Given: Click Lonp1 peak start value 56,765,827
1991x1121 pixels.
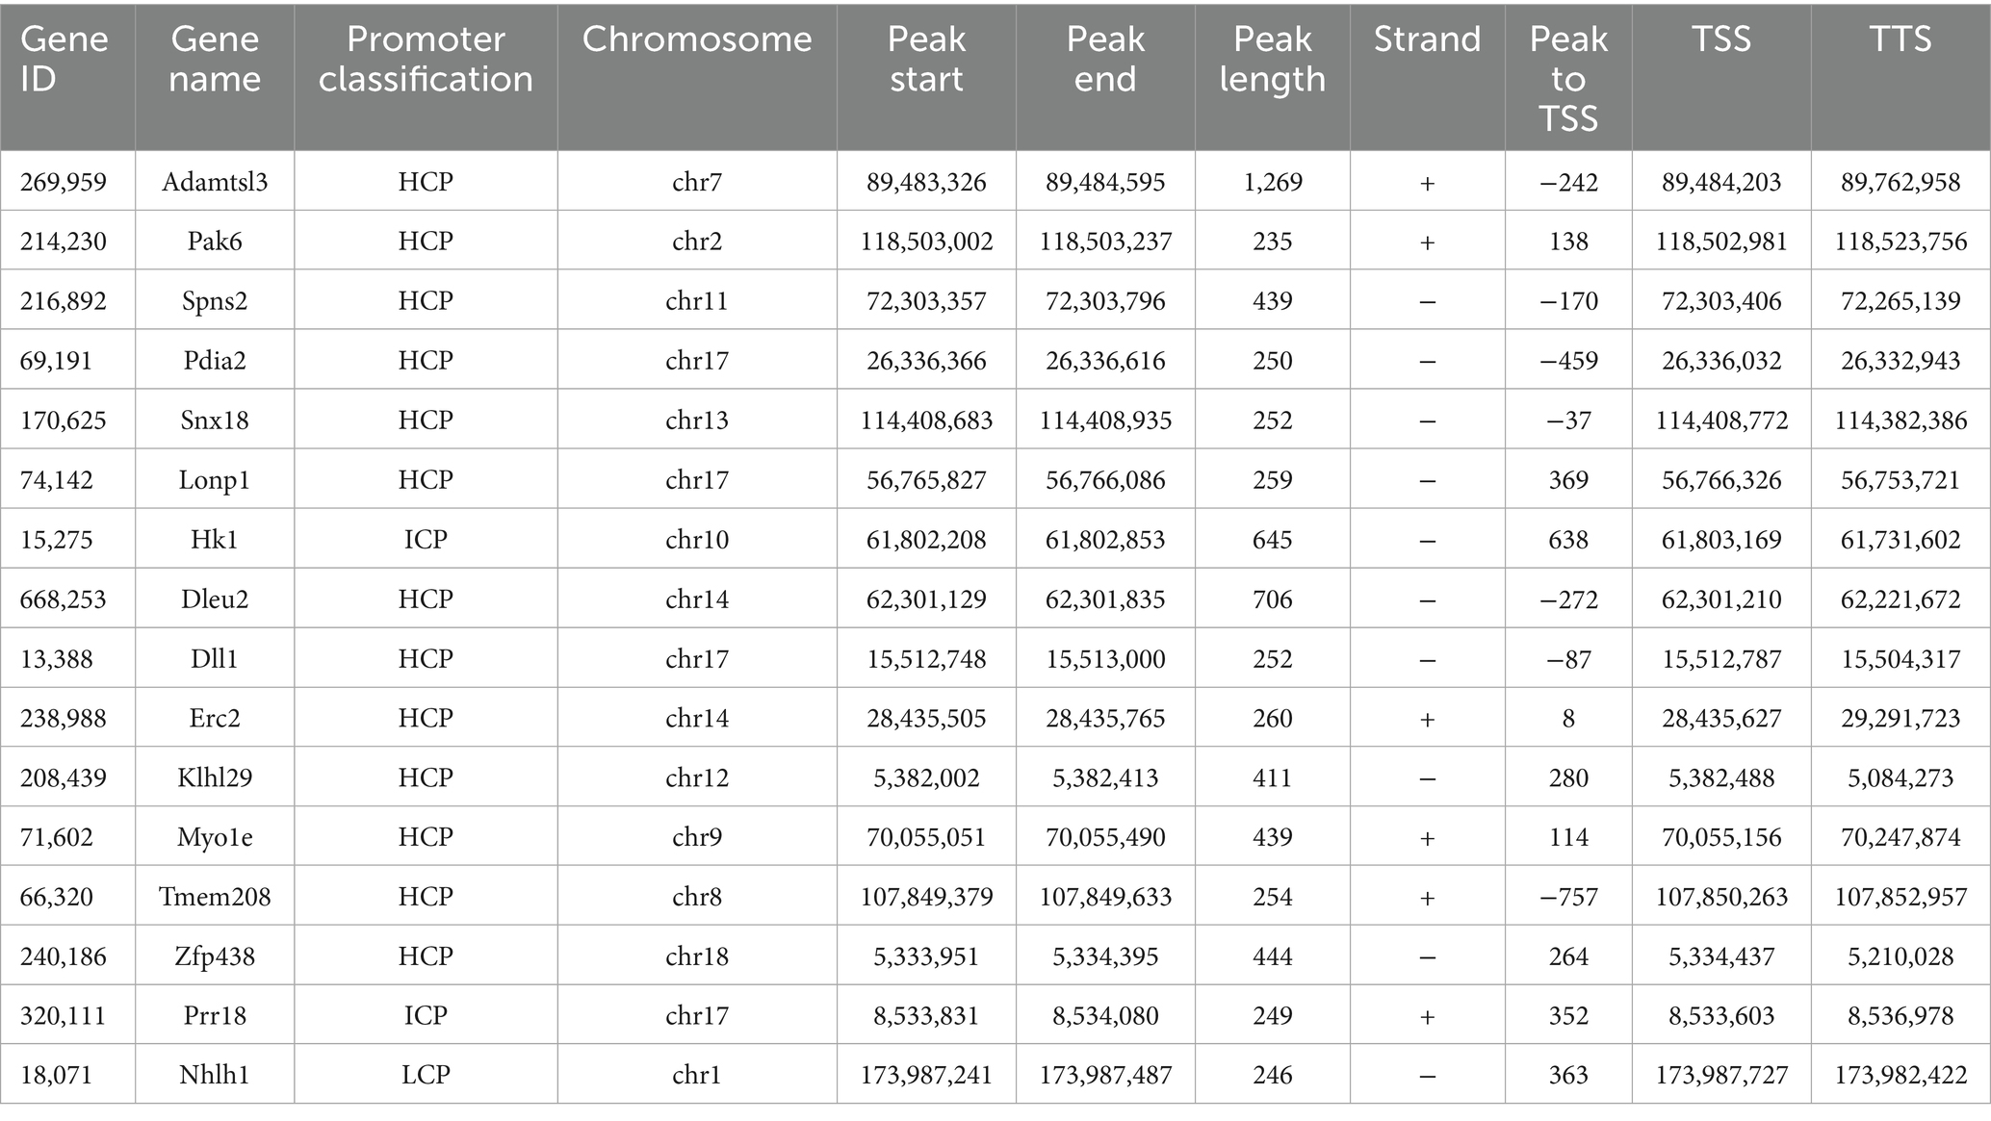Looking at the screenshot, I should tap(926, 480).
